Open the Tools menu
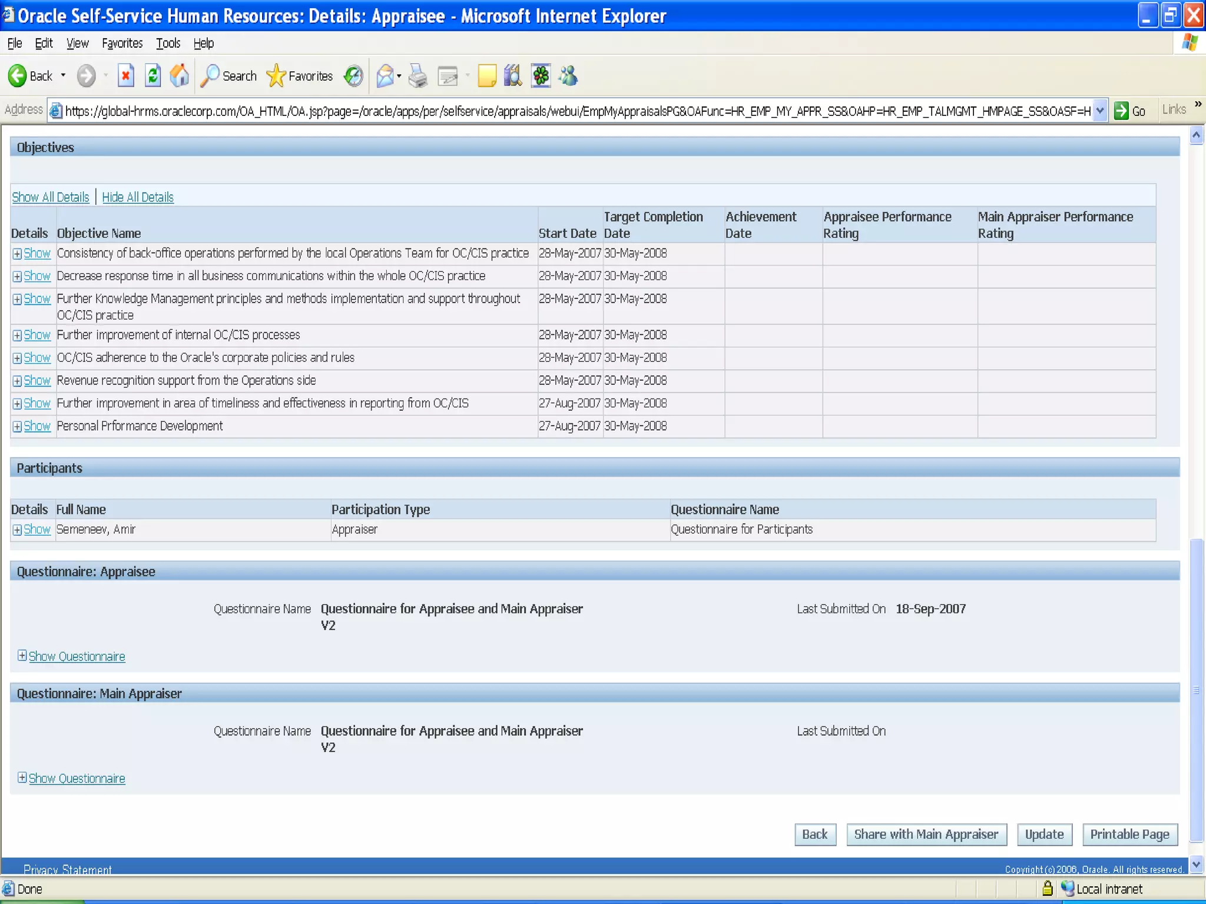 coord(168,44)
